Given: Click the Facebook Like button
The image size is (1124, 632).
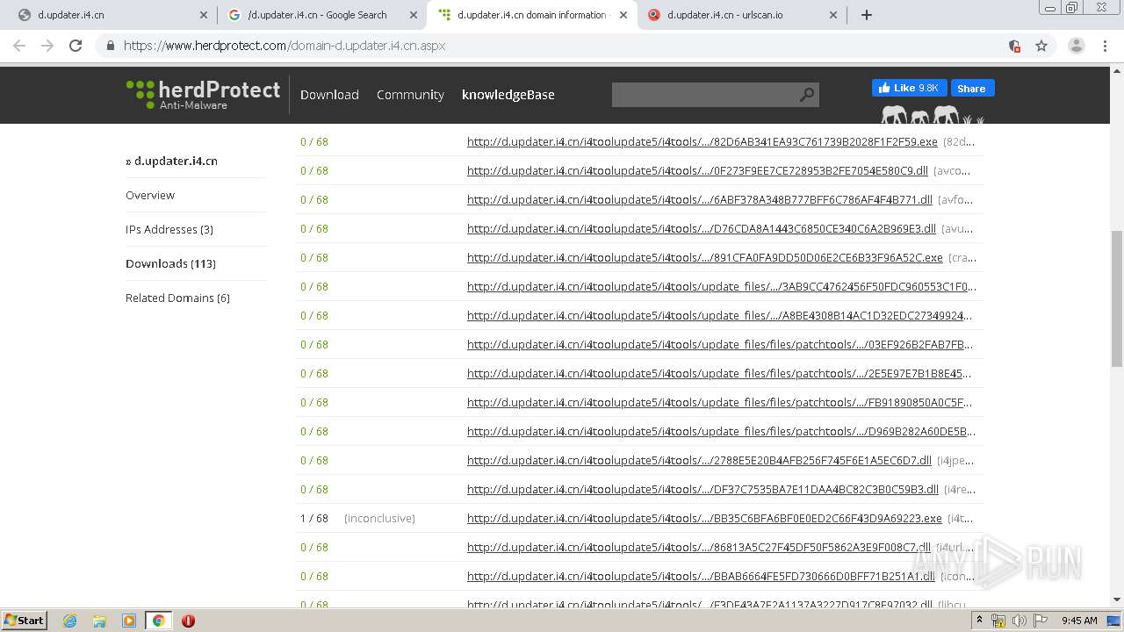Looking at the screenshot, I should coord(910,88).
